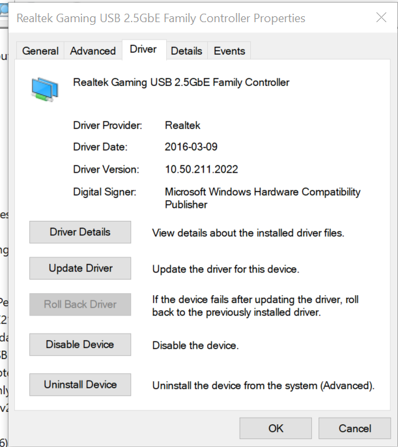
Task: Confirm with the OK button
Action: tap(276, 428)
